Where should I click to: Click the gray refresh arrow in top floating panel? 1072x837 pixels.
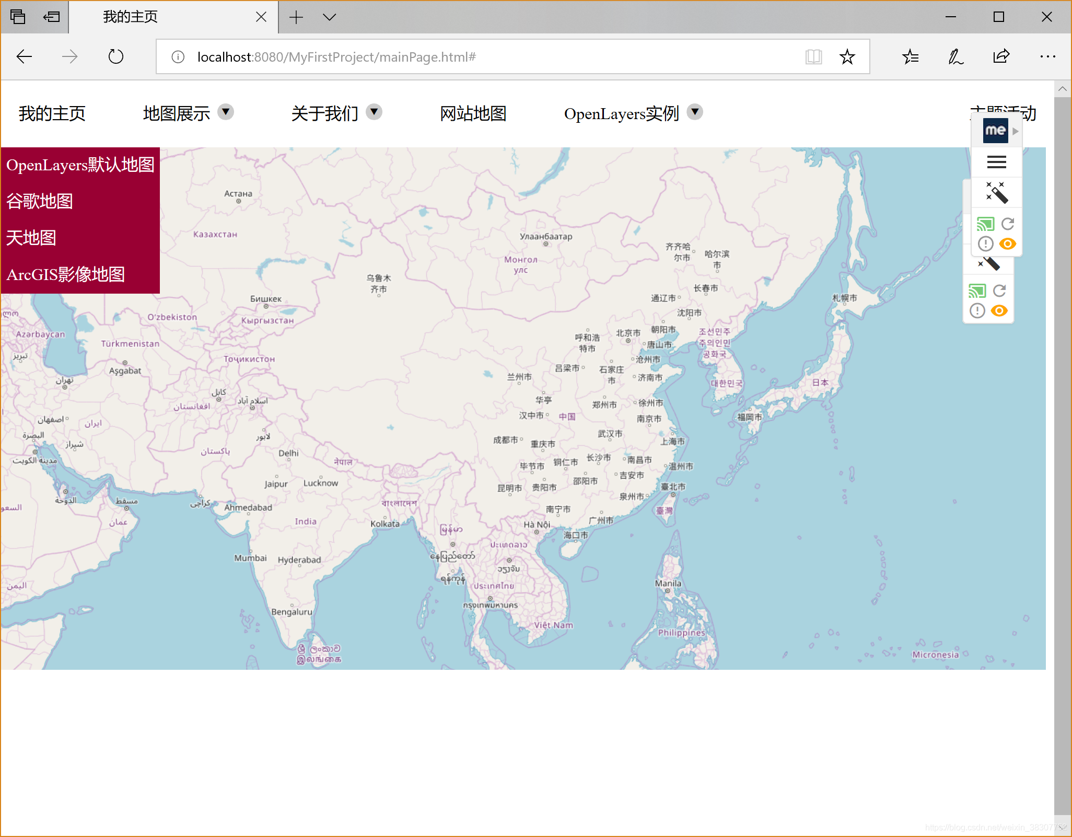(x=1008, y=224)
